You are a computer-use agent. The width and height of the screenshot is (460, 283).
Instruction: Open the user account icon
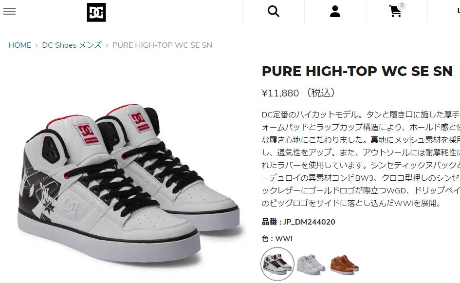pos(335,12)
